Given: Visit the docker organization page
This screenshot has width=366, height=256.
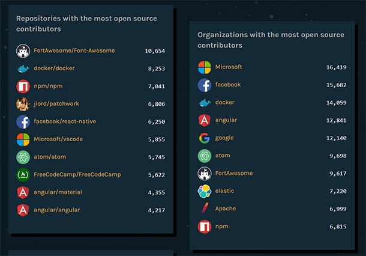Looking at the screenshot, I should pos(225,102).
